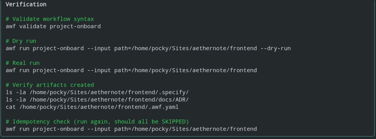The height and width of the screenshot is (139, 376).
Task: Click the "# Verify artifacts created" comment
Action: click(x=50, y=85)
